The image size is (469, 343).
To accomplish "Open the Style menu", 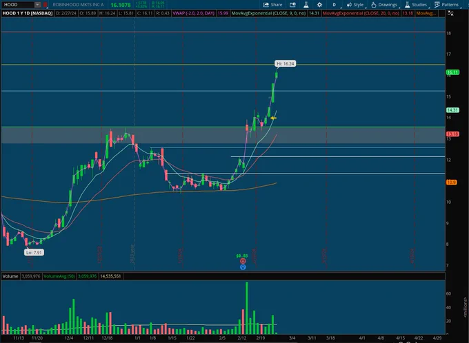I will (355, 5).
